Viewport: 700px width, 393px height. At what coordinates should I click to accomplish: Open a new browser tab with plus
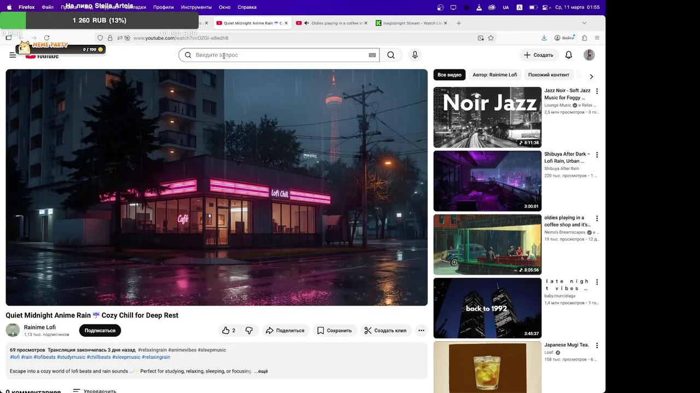coord(458,23)
